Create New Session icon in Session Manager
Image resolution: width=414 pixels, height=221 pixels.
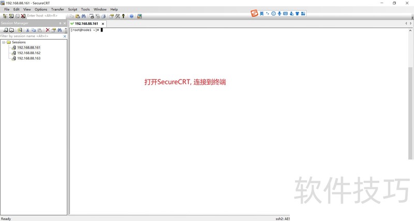click(20, 30)
